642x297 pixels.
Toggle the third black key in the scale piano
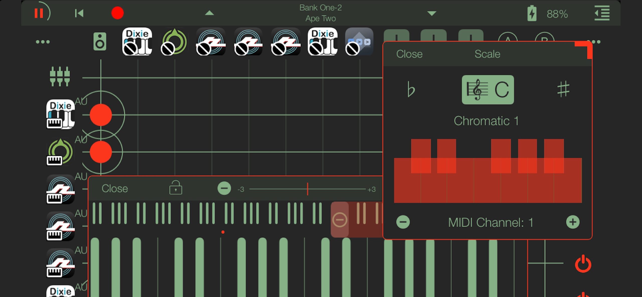click(501, 156)
